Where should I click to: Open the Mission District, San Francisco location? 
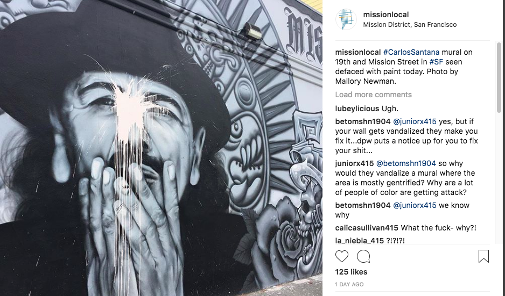[410, 24]
